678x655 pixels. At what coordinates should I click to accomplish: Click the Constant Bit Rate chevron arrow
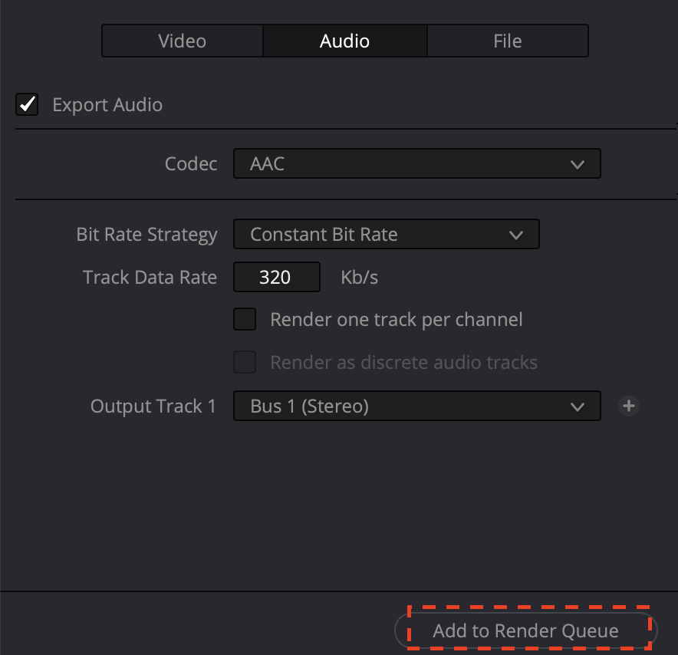[x=516, y=235]
